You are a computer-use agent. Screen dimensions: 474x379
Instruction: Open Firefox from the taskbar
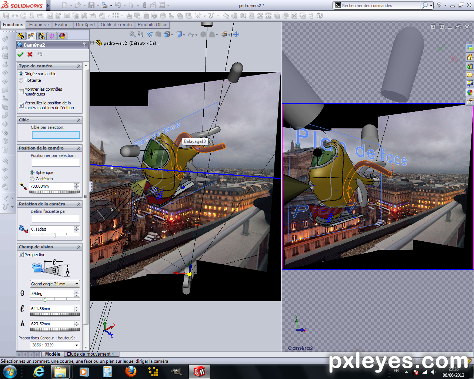pos(131,371)
